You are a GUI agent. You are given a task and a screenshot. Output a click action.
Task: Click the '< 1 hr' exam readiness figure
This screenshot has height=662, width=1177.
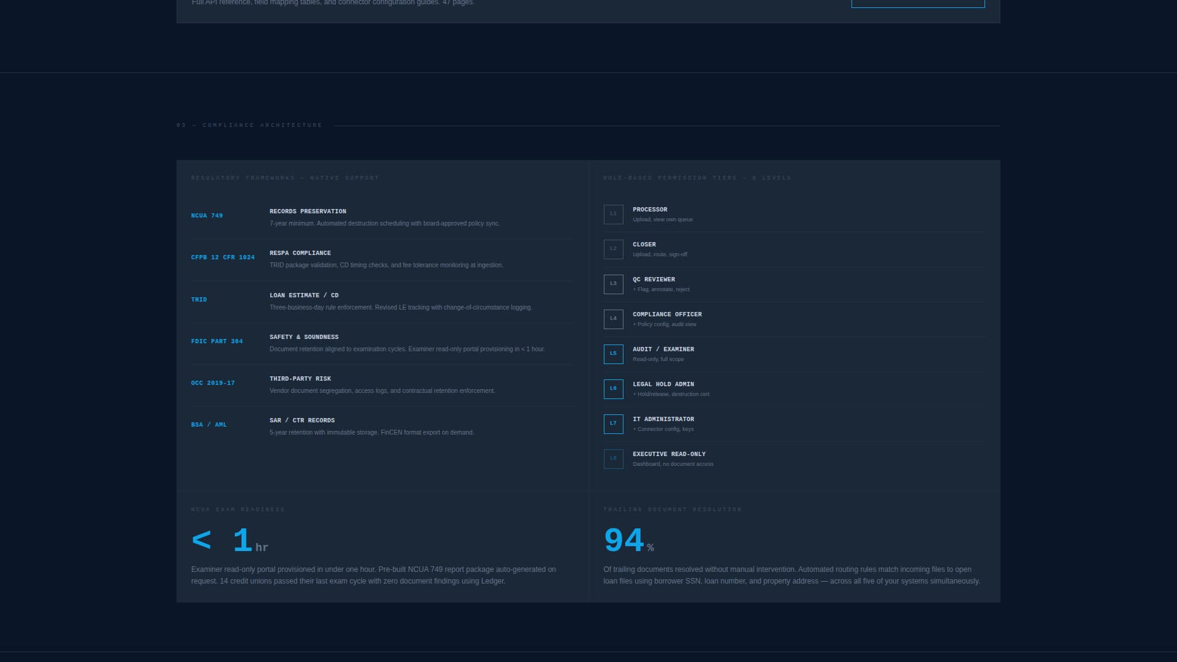tap(230, 541)
